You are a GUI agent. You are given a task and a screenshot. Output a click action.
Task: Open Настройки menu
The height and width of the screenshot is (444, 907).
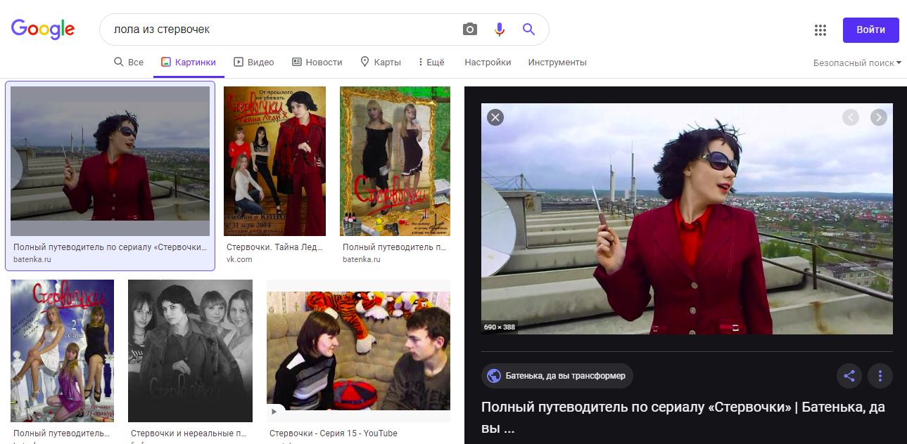coord(488,63)
